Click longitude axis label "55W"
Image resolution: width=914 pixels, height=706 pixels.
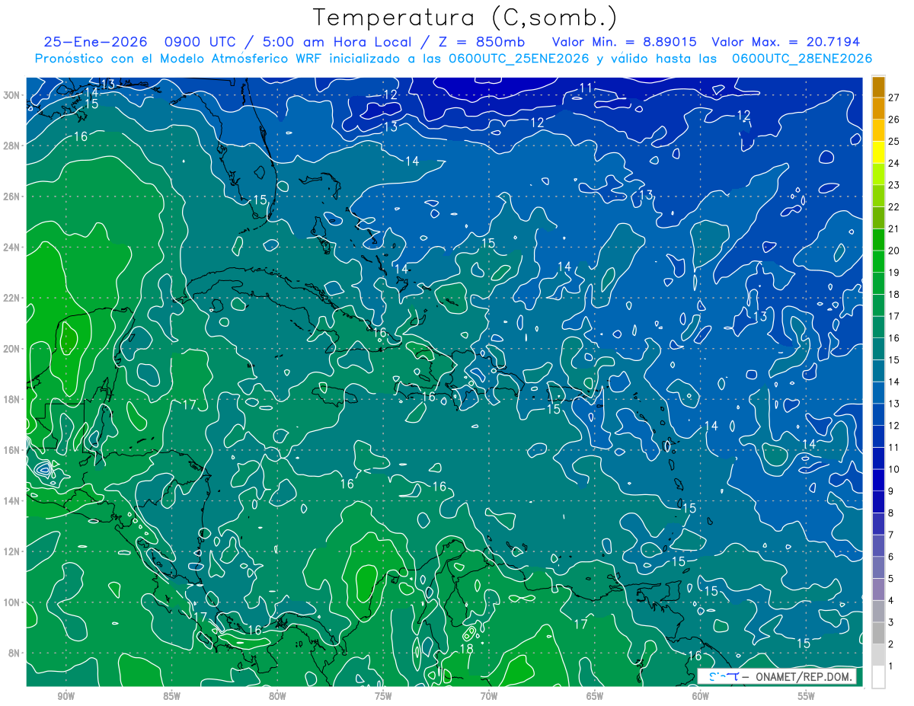click(x=807, y=697)
